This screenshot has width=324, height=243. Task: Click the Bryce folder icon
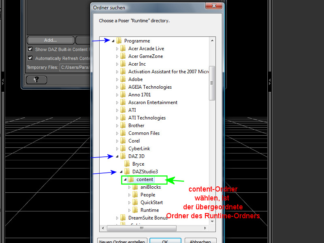tap(127, 164)
